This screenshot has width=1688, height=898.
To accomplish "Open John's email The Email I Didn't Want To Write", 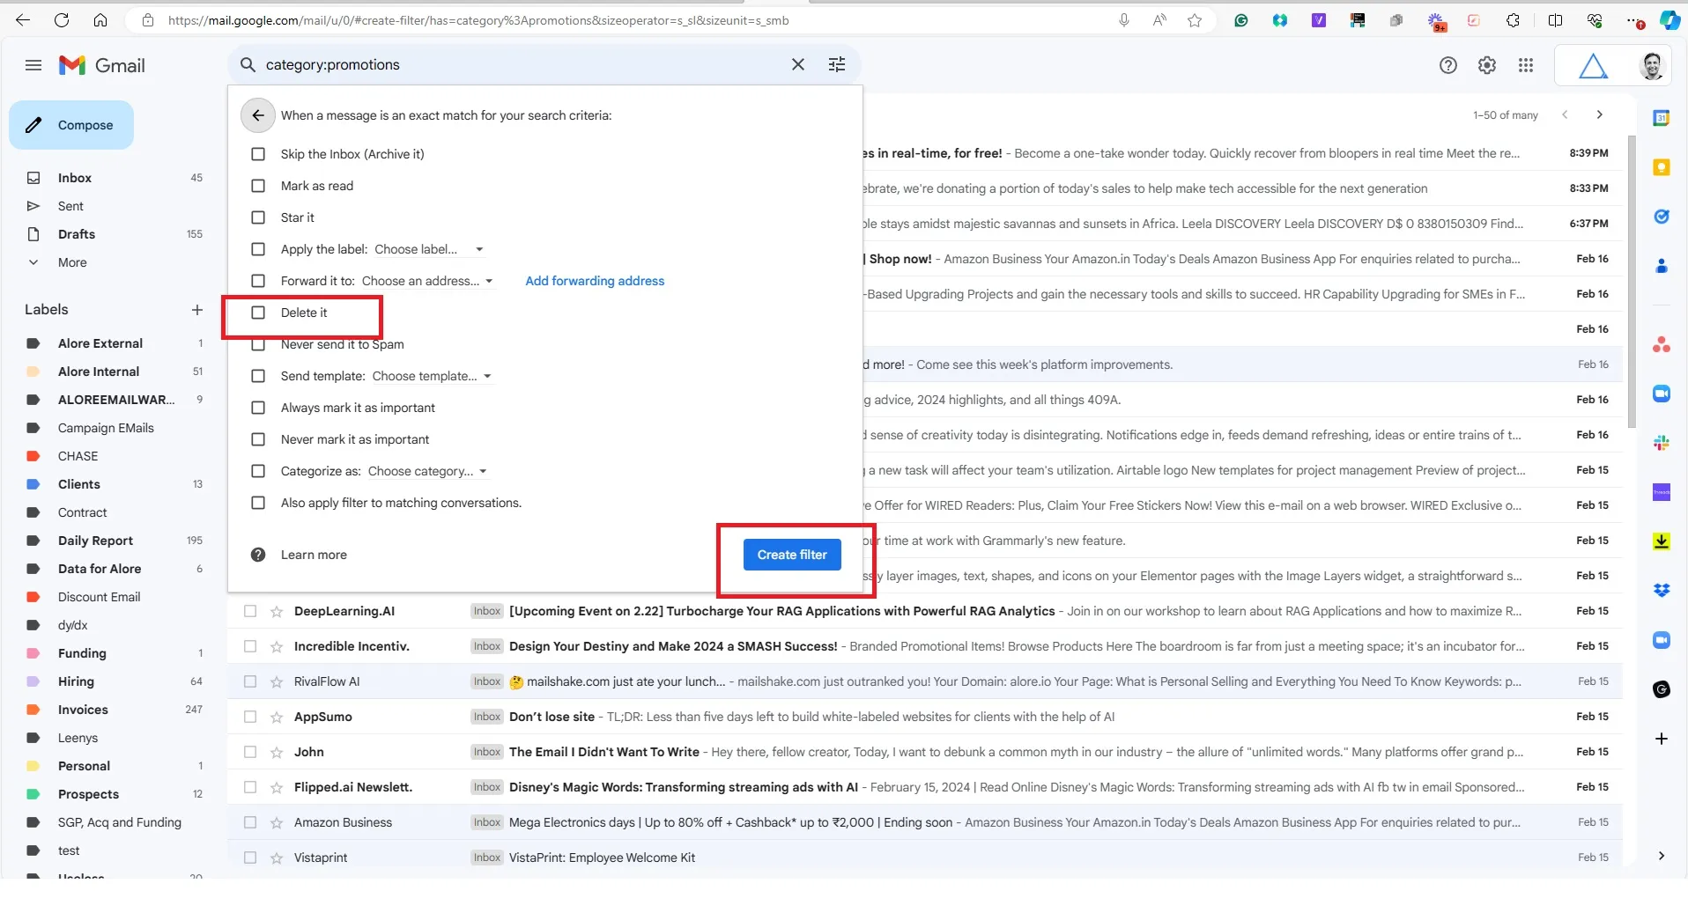I will click(x=925, y=752).
